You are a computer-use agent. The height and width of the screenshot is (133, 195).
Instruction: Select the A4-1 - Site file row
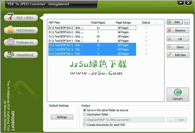[92, 41]
